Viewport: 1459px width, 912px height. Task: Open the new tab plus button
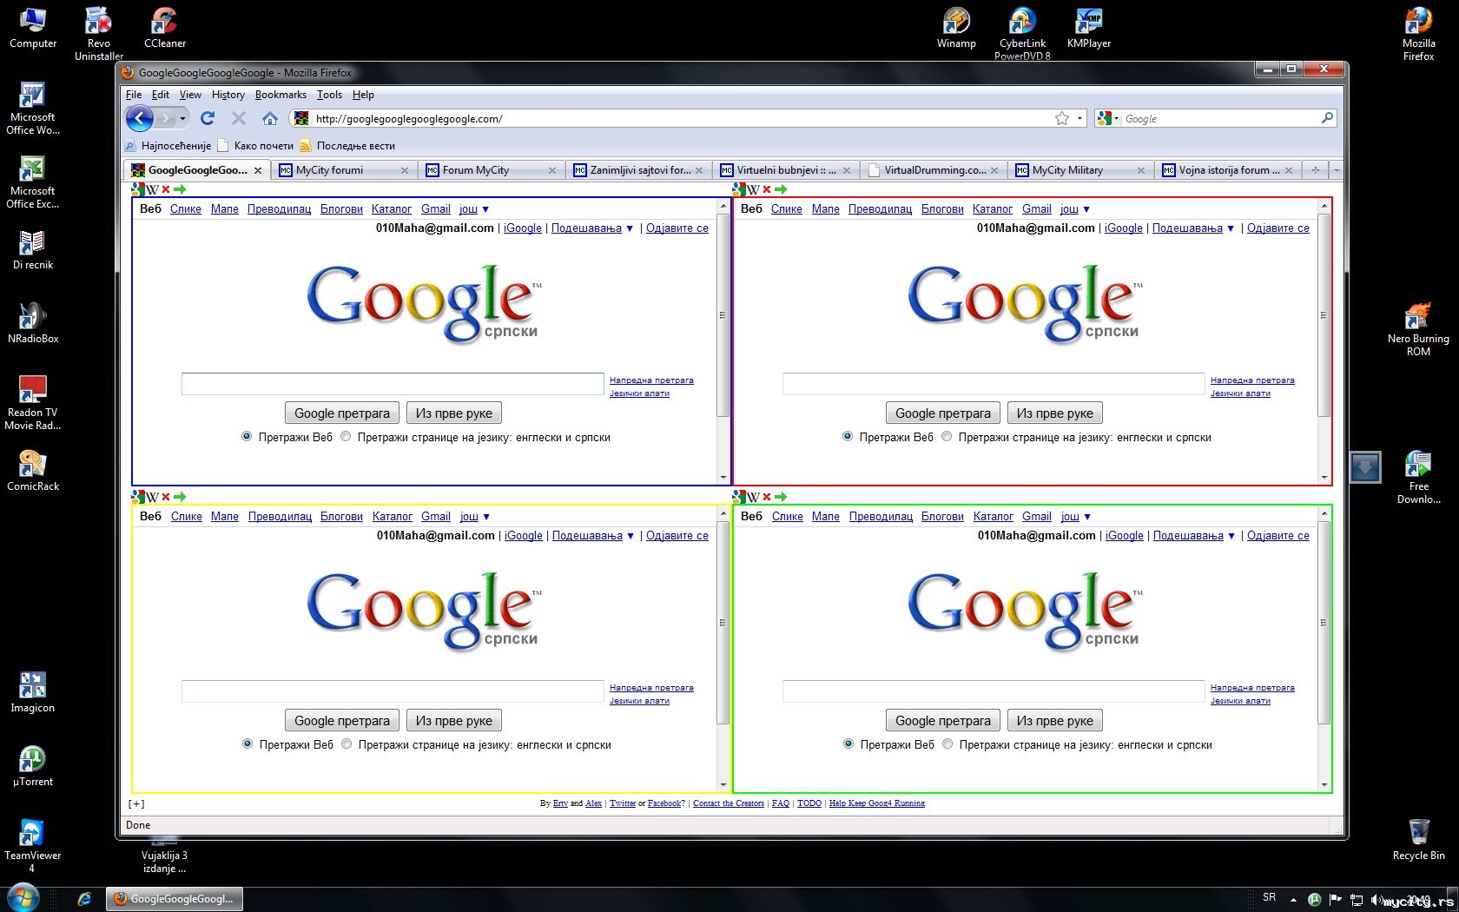[1316, 170]
